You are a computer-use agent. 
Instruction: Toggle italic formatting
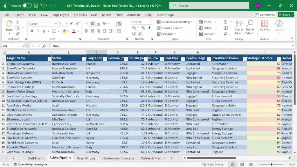[38, 31]
